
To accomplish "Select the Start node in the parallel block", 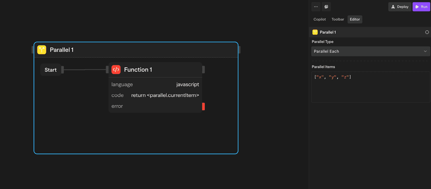I will 51,70.
